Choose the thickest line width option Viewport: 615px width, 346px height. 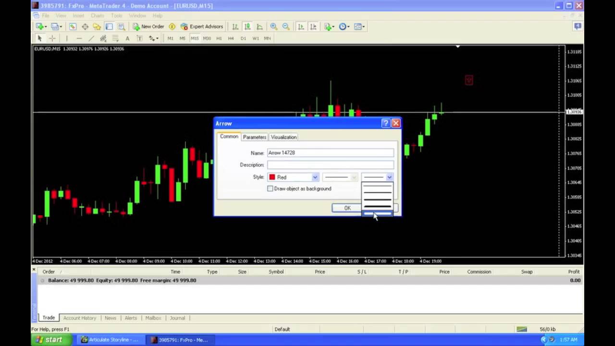pyautogui.click(x=377, y=213)
